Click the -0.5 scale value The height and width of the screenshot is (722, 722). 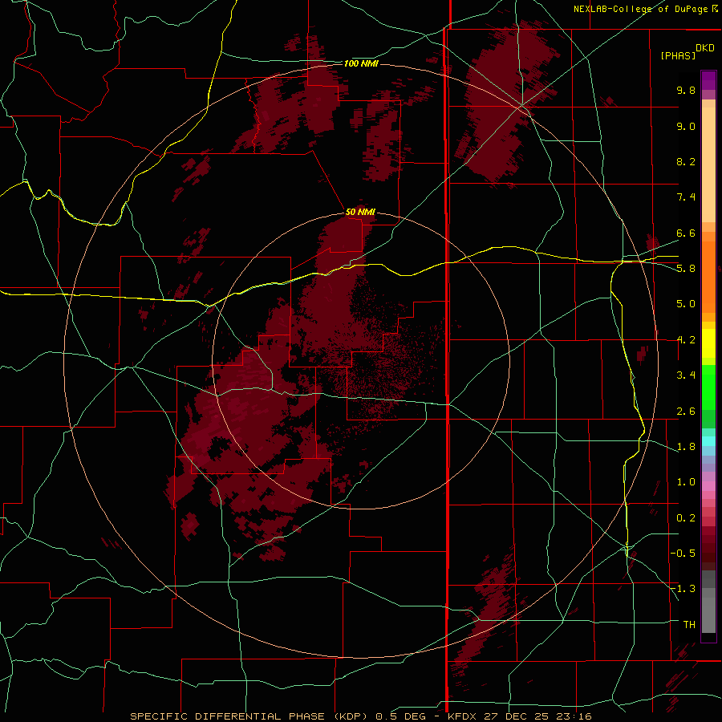(x=683, y=554)
